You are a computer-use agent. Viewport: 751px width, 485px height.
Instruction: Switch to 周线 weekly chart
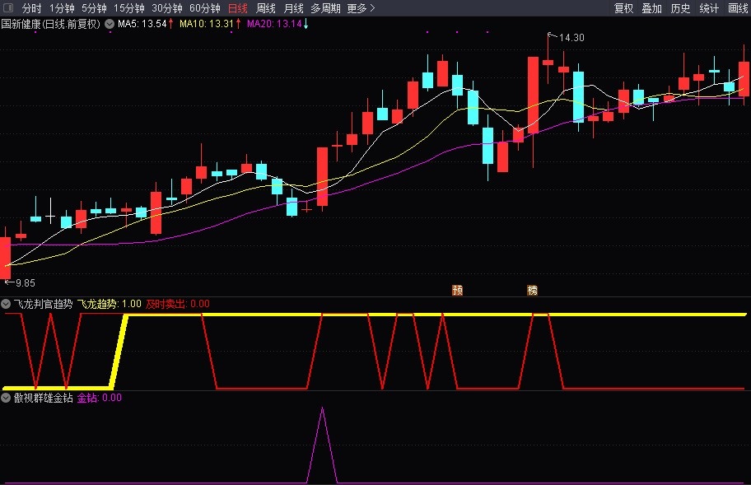(266, 8)
